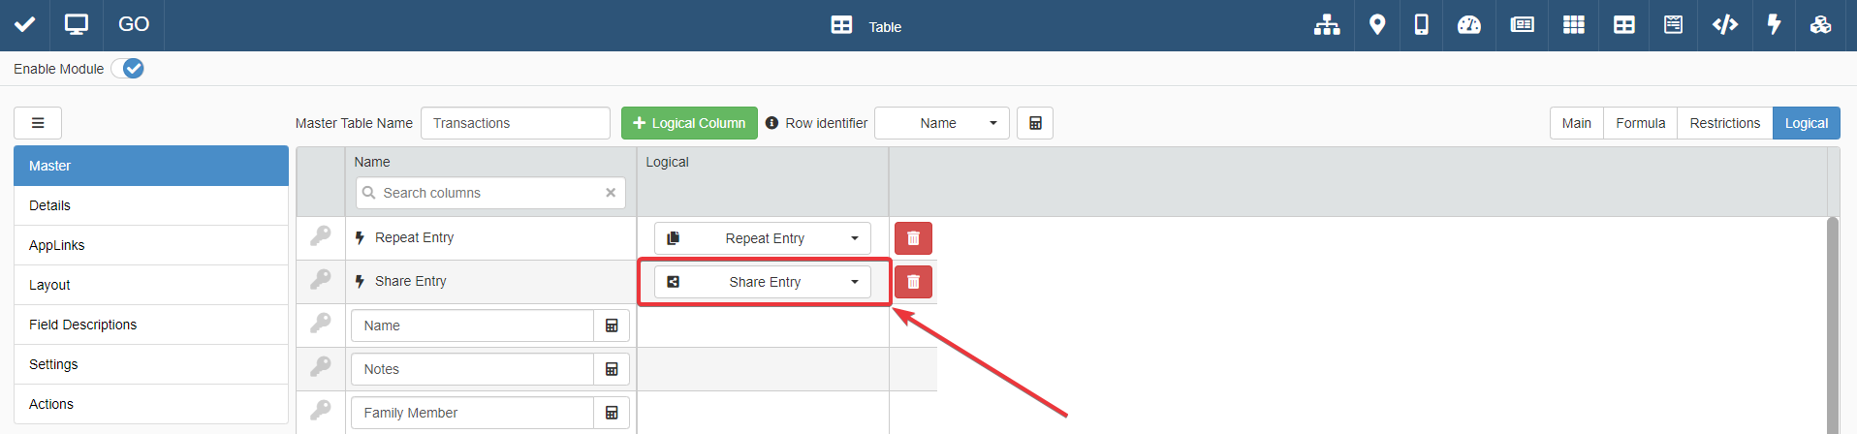Add a new Logical Column

[x=689, y=123]
